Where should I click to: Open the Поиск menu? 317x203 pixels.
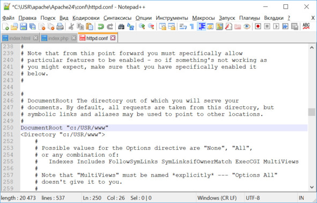(48, 18)
